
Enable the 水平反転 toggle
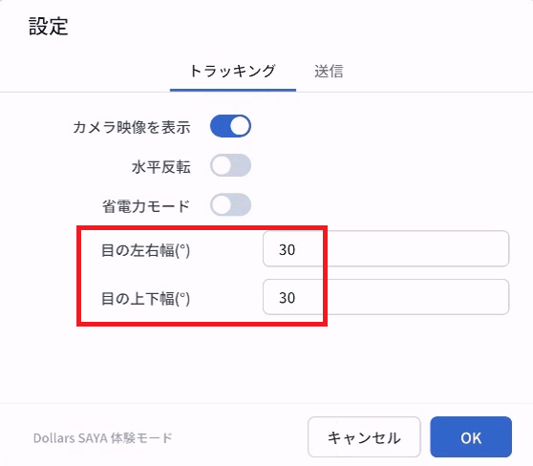tap(230, 165)
